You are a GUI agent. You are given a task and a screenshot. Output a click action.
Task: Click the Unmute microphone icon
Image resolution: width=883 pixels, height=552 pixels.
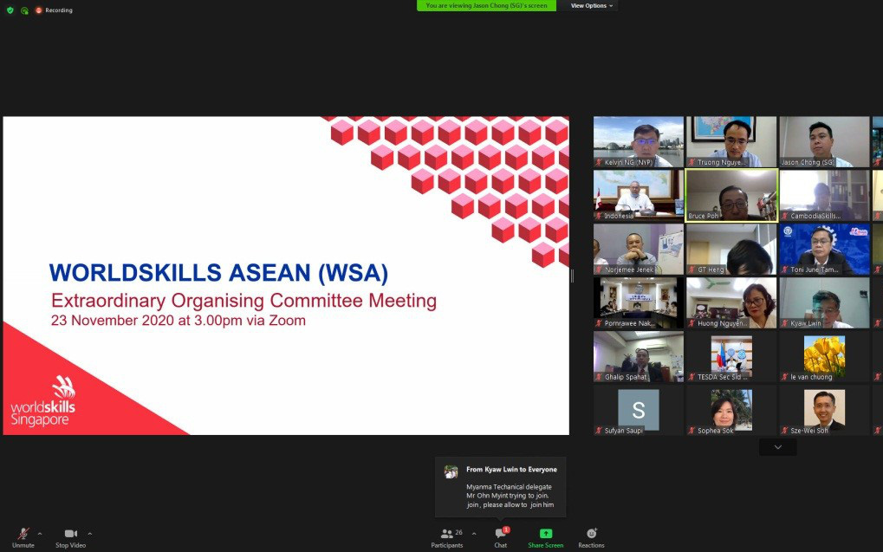[23, 533]
